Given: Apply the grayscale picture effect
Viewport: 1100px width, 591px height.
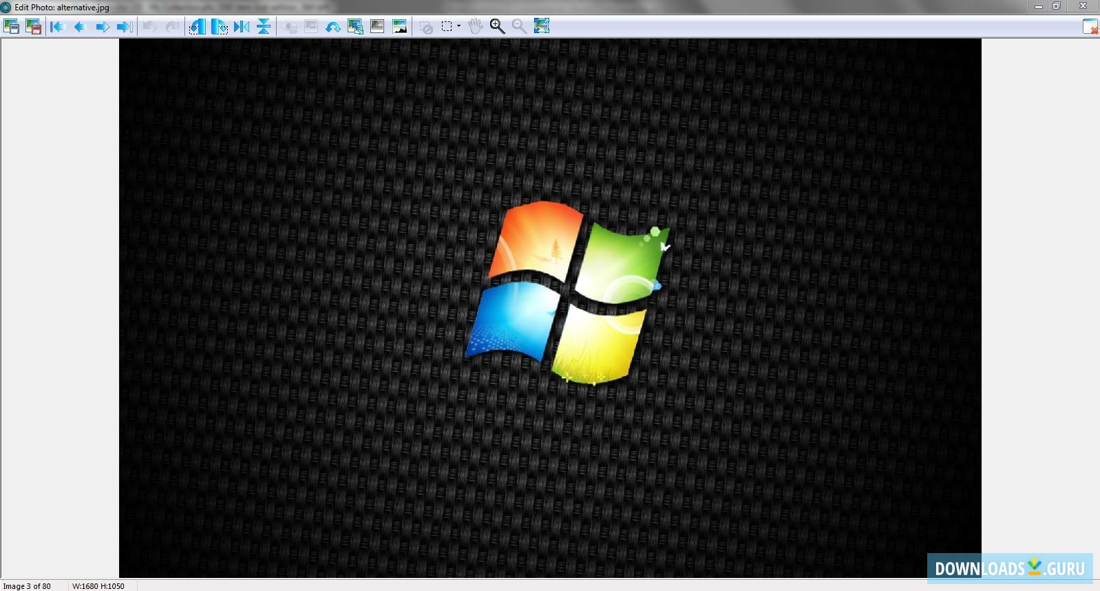Looking at the screenshot, I should pyautogui.click(x=377, y=27).
